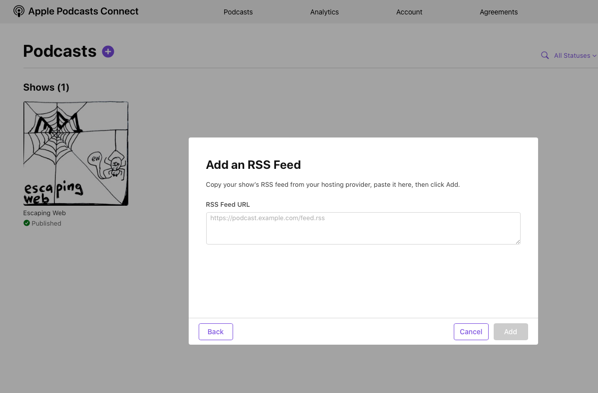Click the Apple Podcasts Connect title text
Image resolution: width=598 pixels, height=393 pixels.
tap(83, 11)
